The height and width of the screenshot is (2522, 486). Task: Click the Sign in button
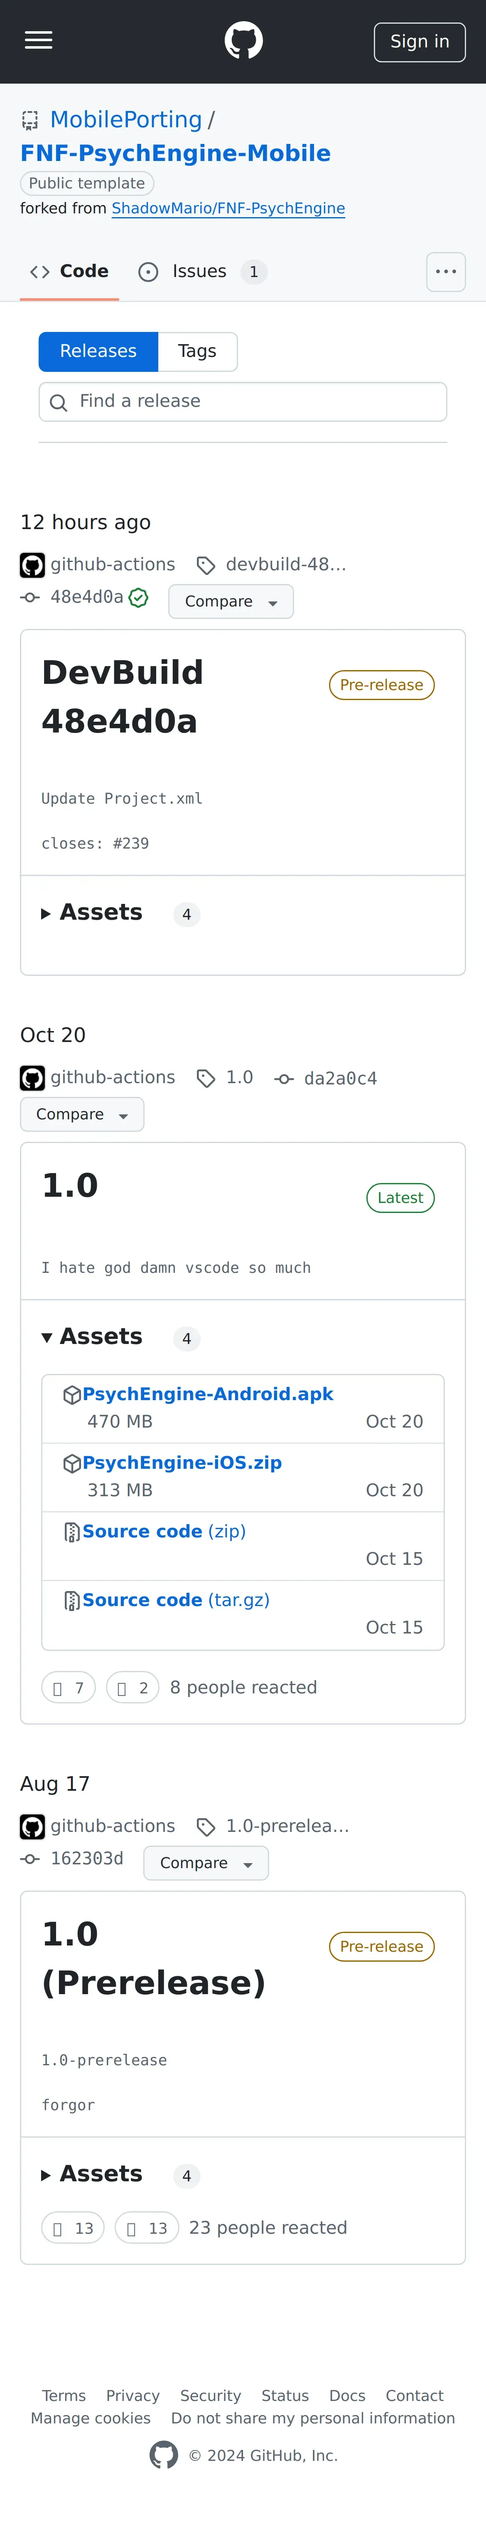coord(420,41)
